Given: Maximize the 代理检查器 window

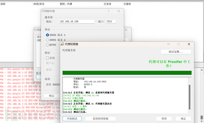Looking at the screenshot, I should 179,44.
